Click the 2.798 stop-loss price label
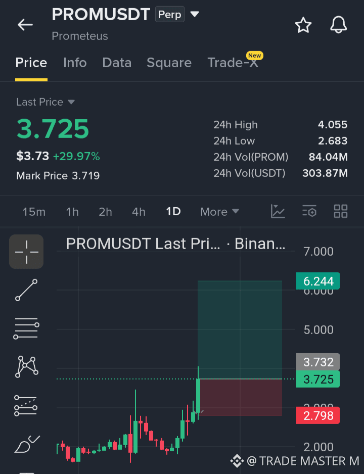The width and height of the screenshot is (364, 474). click(x=318, y=415)
